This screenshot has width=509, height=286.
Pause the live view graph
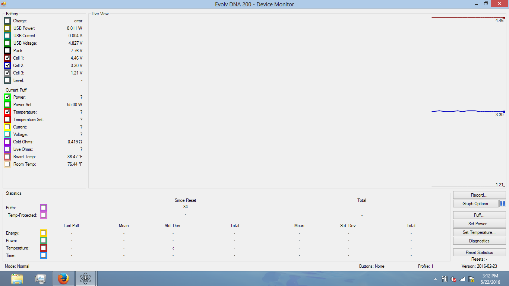(502, 204)
